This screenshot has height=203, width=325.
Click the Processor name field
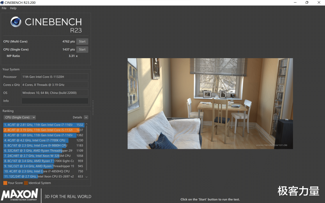coord(55,77)
